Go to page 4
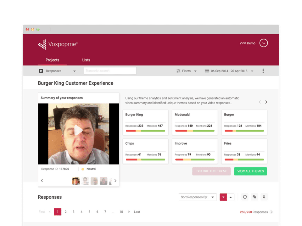 pyautogui.click(x=81, y=212)
